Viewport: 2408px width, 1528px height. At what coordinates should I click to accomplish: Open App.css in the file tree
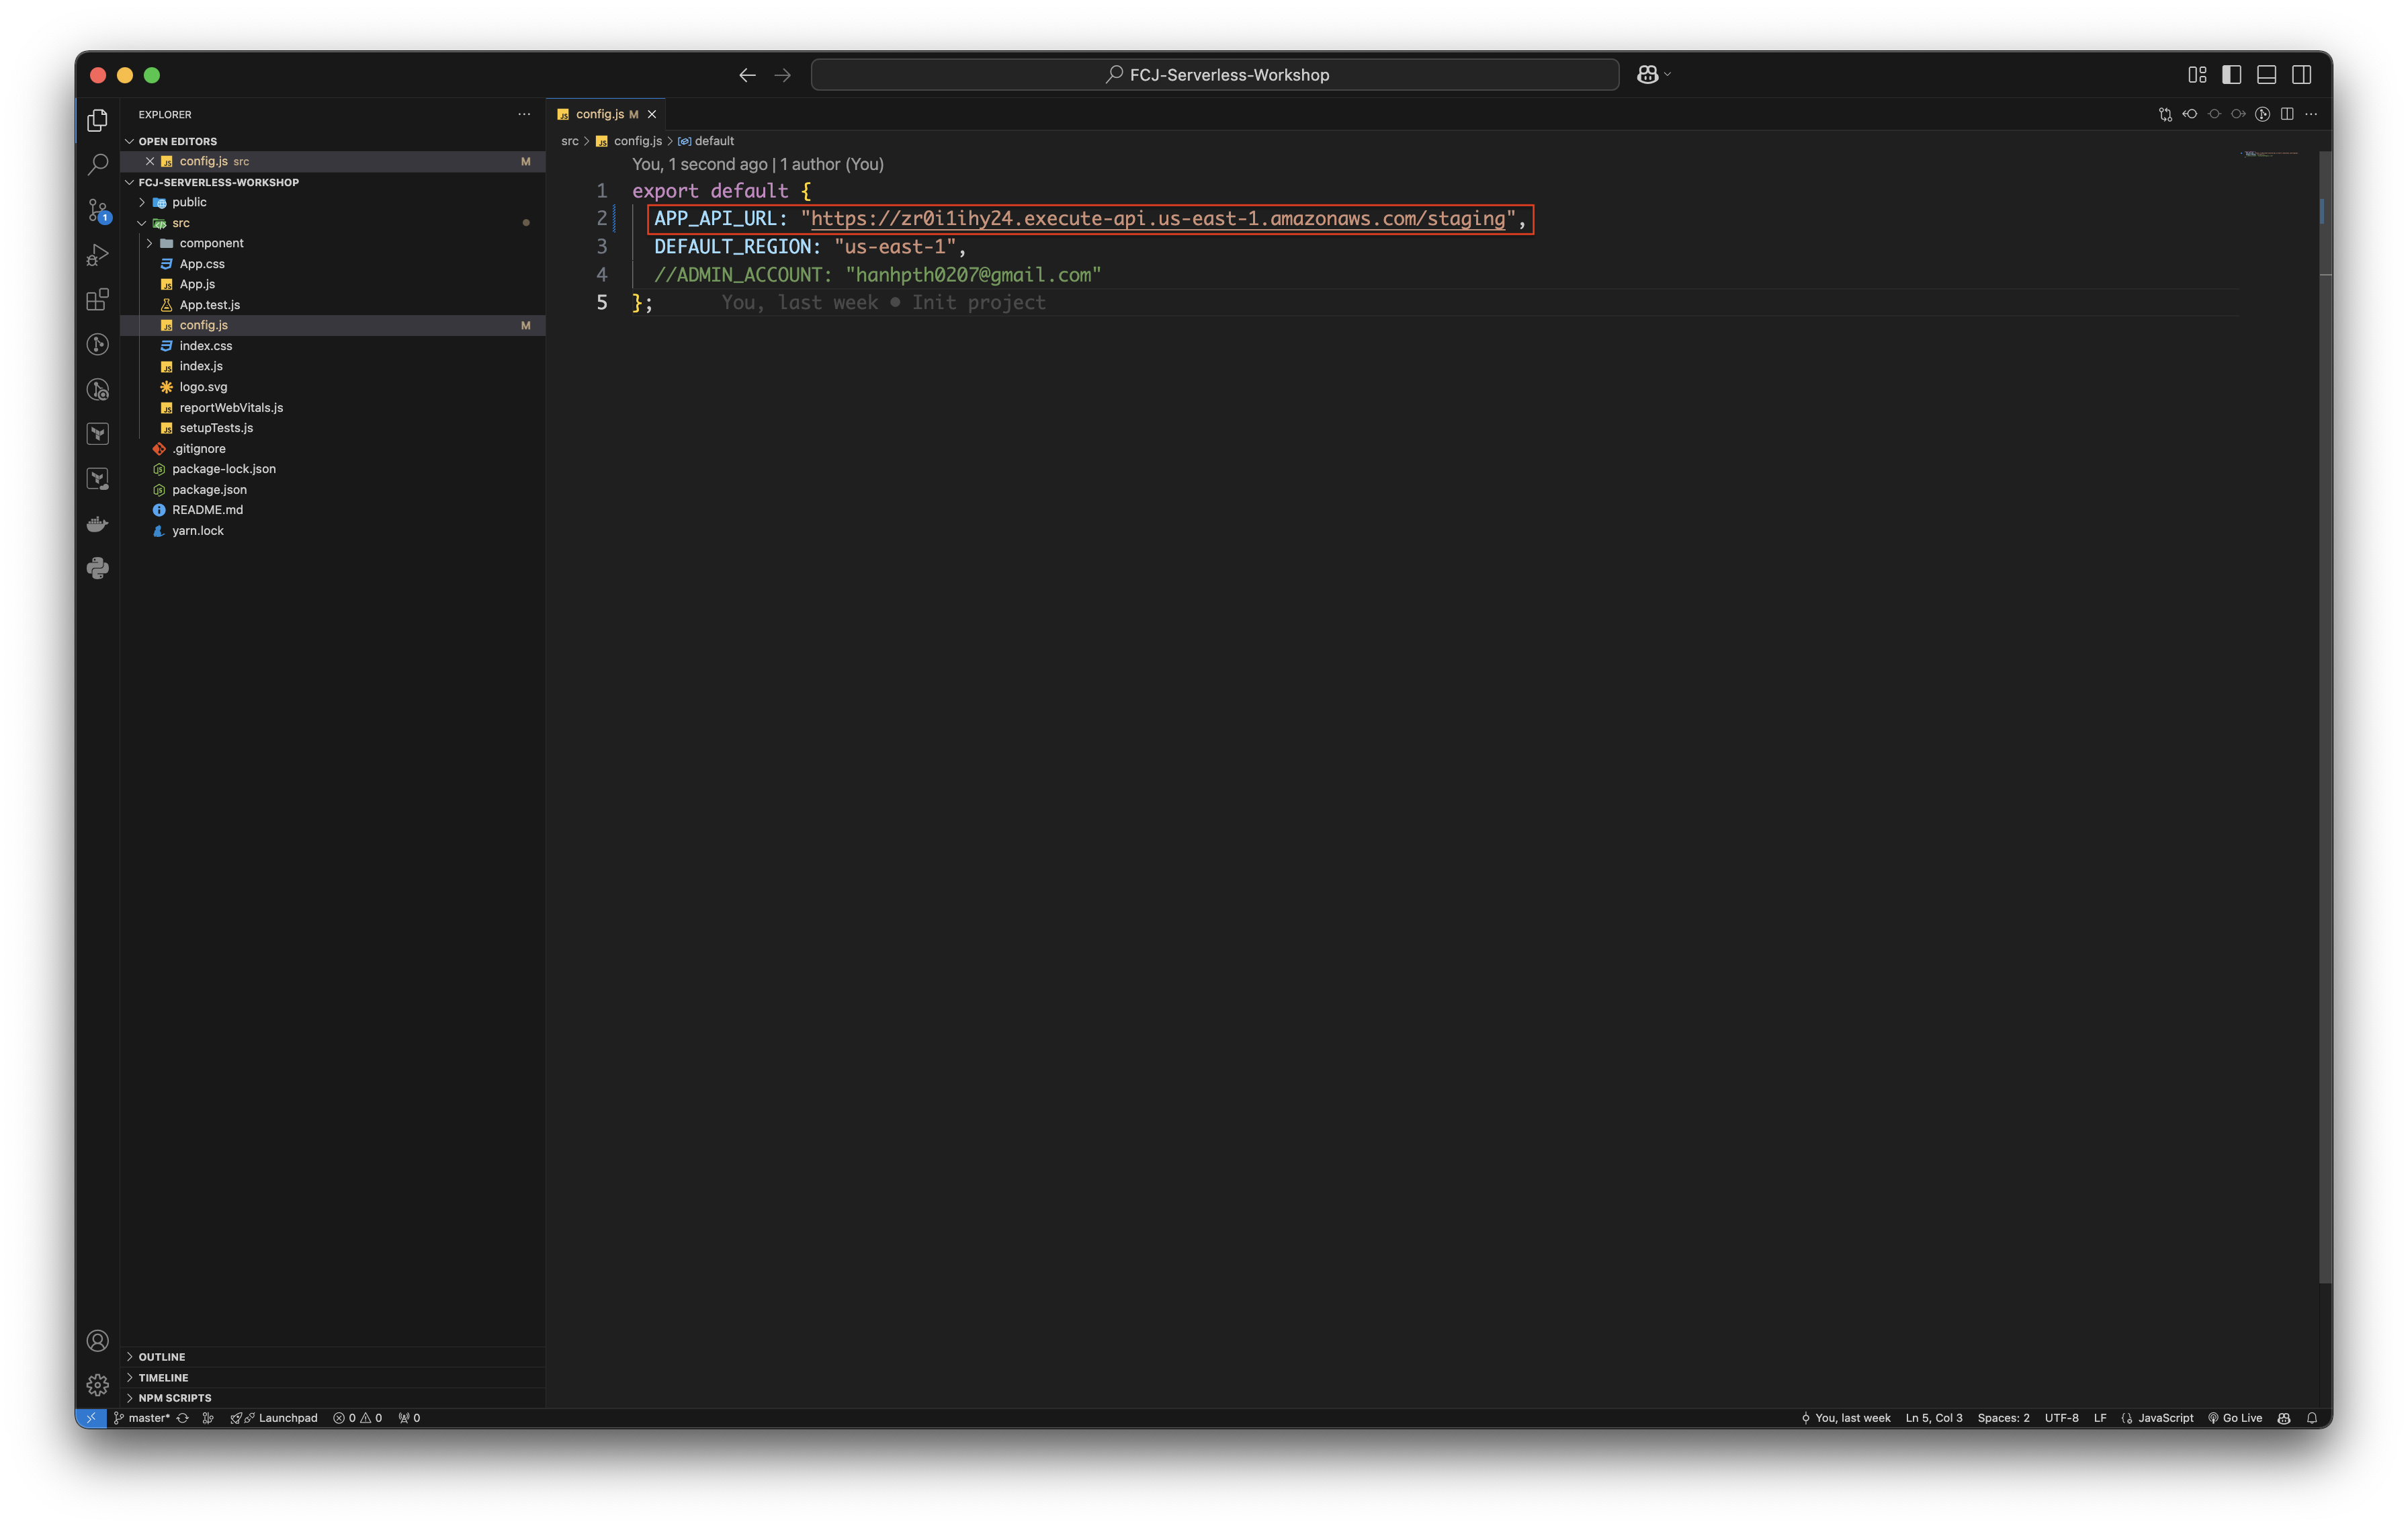pos(202,264)
